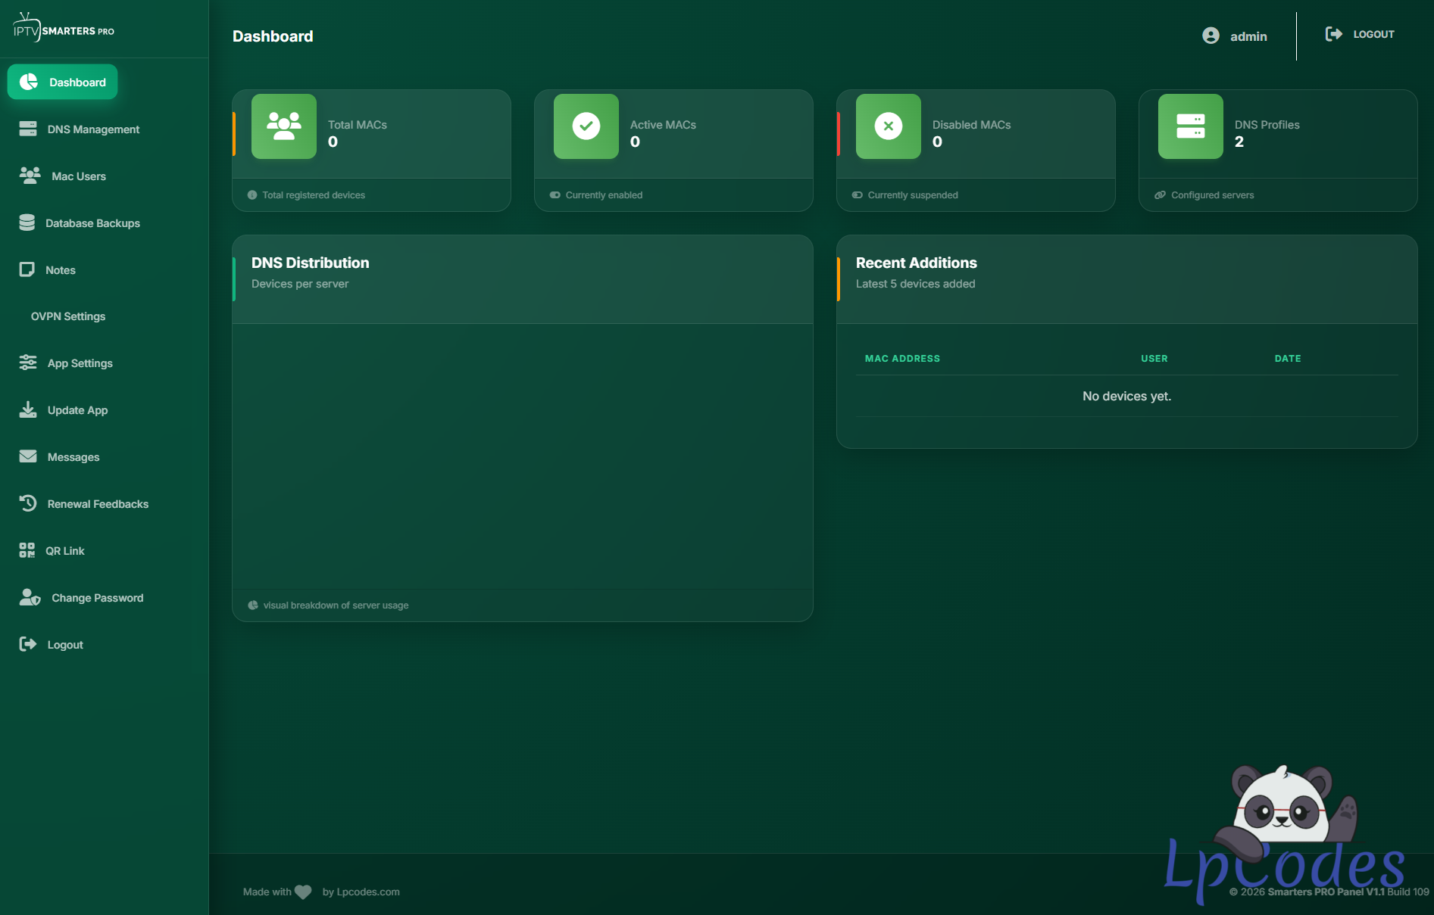The image size is (1434, 915).
Task: Open Database Backups section
Action: 92,223
